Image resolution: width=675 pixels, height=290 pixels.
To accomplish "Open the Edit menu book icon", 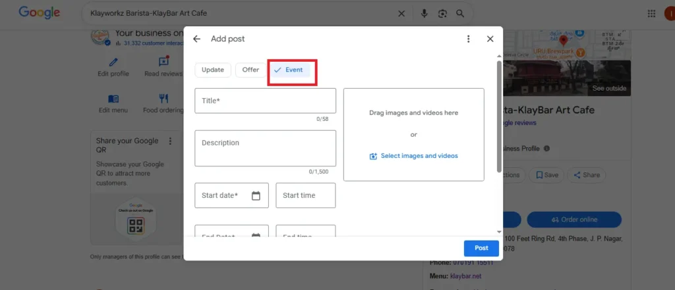I will tap(113, 99).
